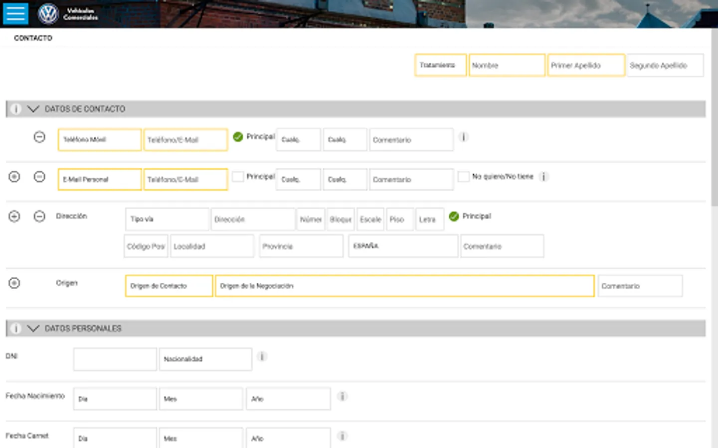The image size is (718, 448).
Task: Open info icon next to Nacionalidad field
Action: 262,356
